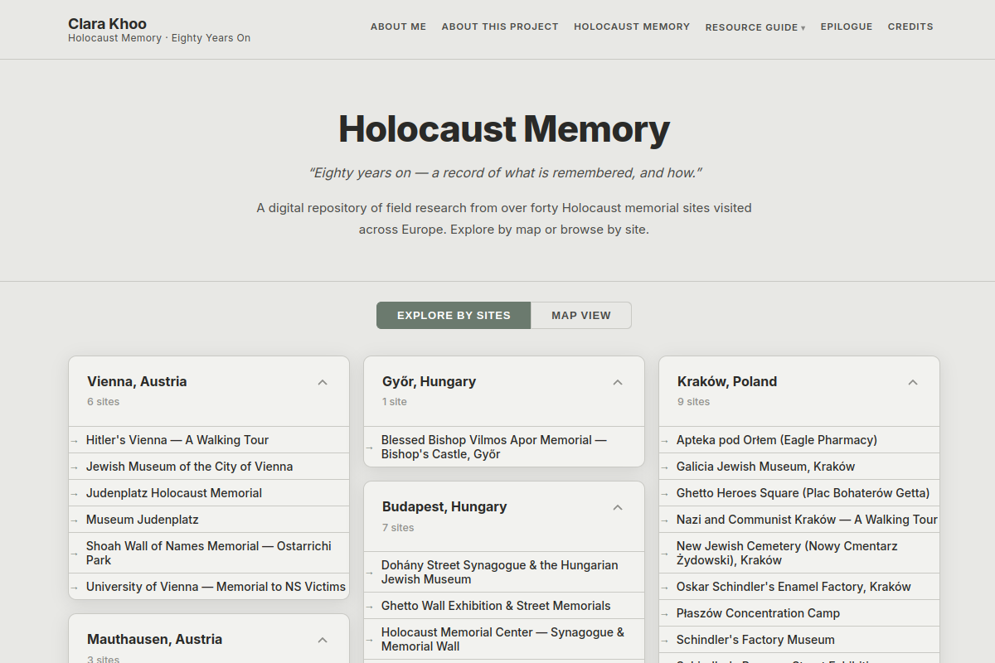Screen dimensions: 995x663
Task: Click the '1 site' count label
Action: click(395, 402)
